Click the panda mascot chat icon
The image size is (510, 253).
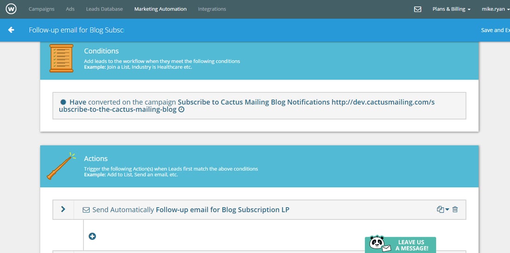(377, 244)
